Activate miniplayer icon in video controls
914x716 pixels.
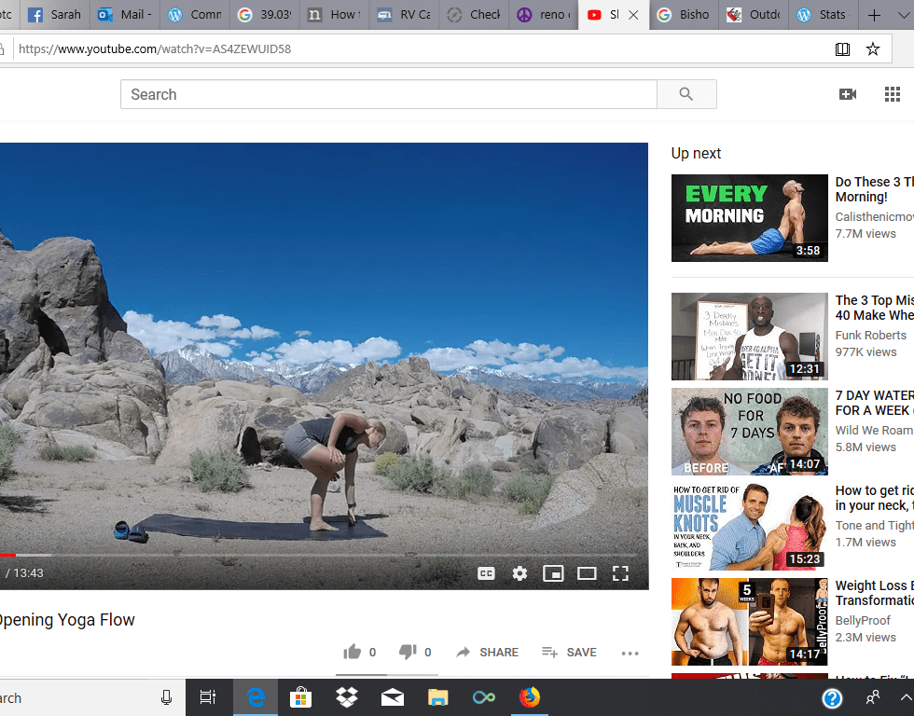[553, 573]
